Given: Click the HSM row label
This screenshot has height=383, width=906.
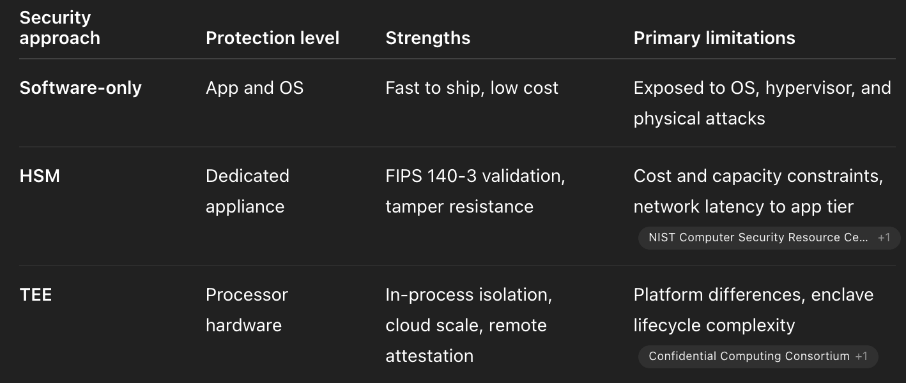Looking at the screenshot, I should click(40, 176).
